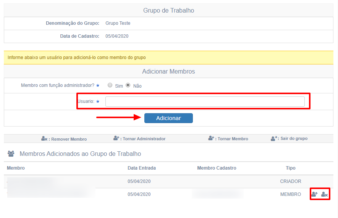Click the CRIADOR type cell

tap(291, 181)
